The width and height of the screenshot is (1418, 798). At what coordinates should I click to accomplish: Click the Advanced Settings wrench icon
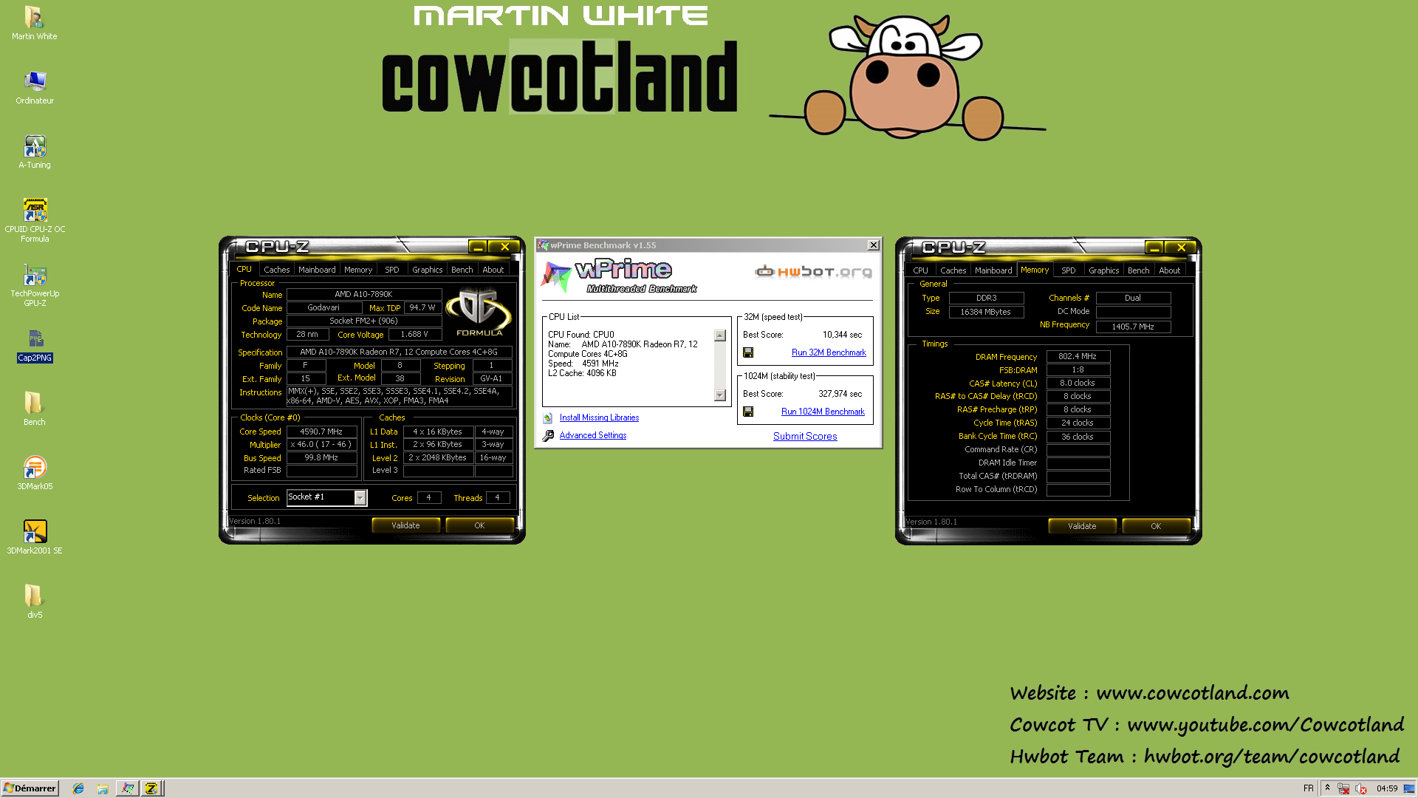(548, 436)
